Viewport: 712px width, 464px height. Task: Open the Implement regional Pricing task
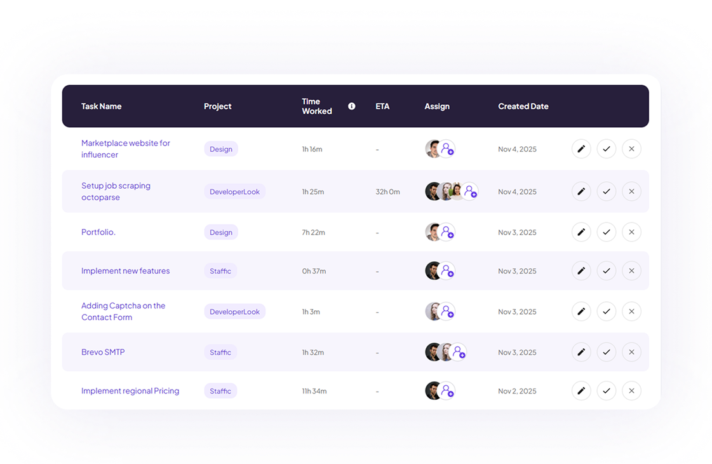(130, 391)
